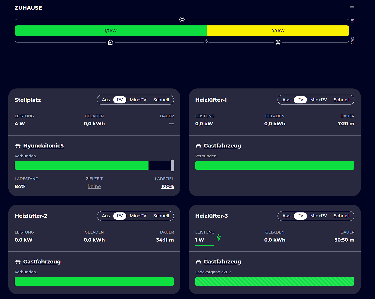Set Heizlüfter-2 mode to Schnell
This screenshot has height=299, width=375.
point(161,216)
